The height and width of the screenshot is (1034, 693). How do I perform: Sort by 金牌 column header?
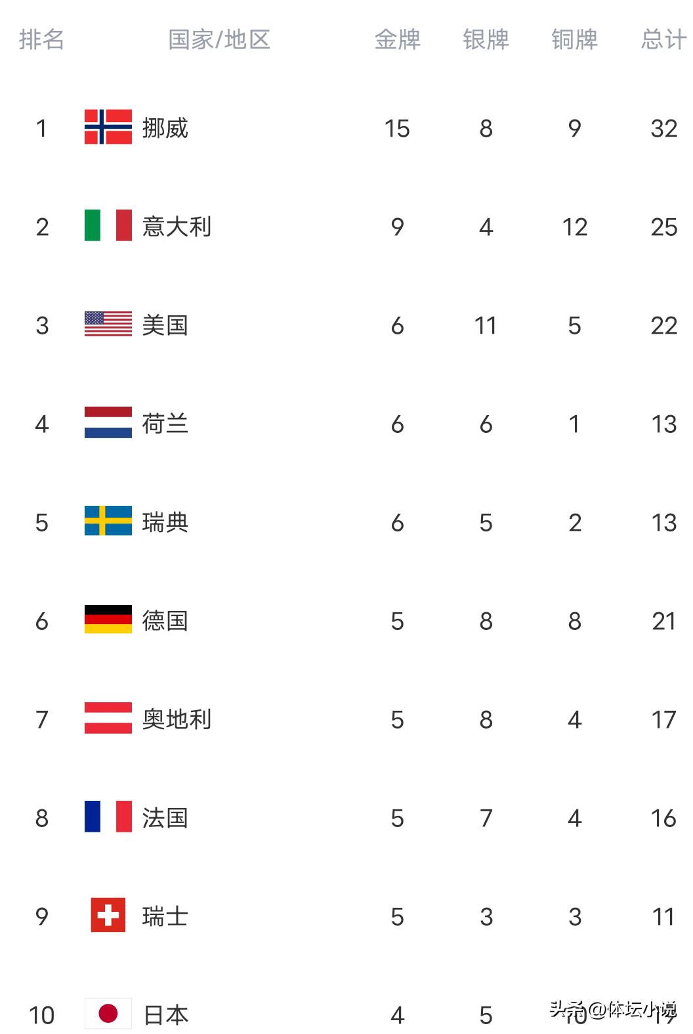click(x=397, y=39)
